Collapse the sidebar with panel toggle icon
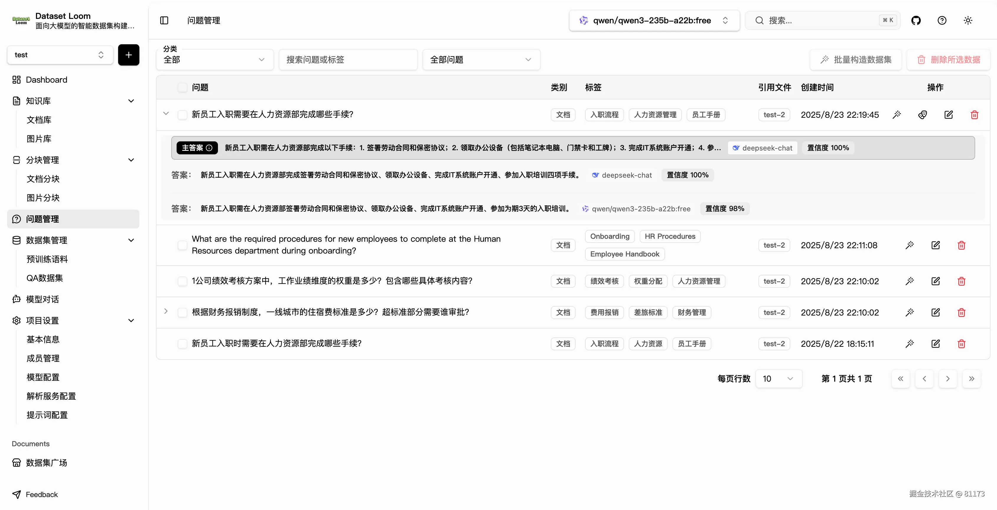The height and width of the screenshot is (510, 997). pyautogui.click(x=164, y=20)
